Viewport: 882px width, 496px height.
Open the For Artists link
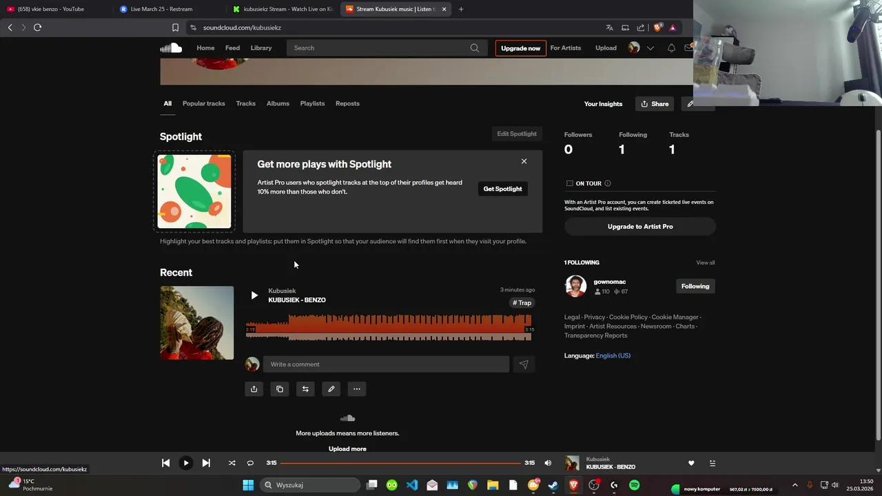(x=565, y=48)
